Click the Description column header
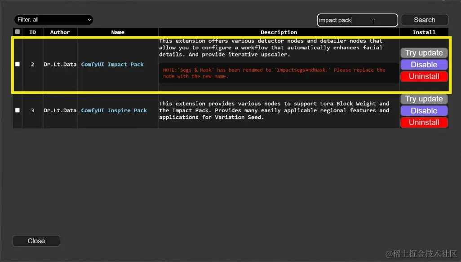 pyautogui.click(x=279, y=32)
